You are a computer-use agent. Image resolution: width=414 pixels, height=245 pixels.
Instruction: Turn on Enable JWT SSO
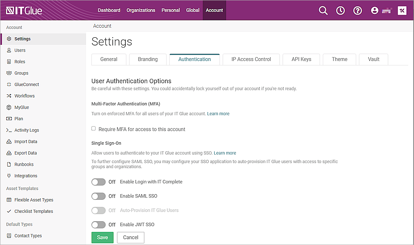pos(98,224)
